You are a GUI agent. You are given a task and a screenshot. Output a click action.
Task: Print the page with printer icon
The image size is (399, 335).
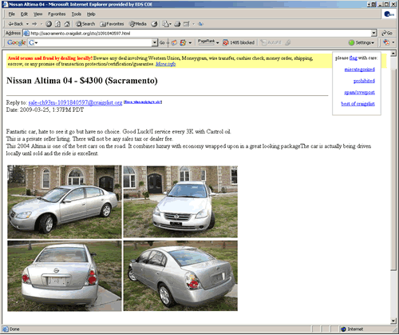point(177,24)
